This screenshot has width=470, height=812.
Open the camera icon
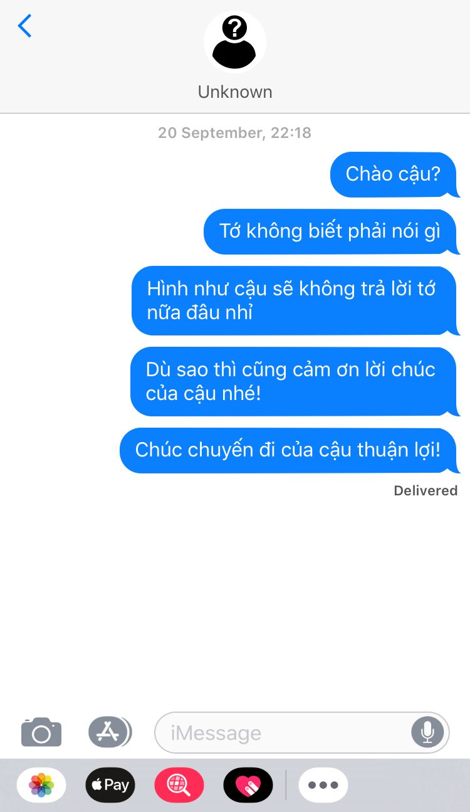click(x=41, y=732)
